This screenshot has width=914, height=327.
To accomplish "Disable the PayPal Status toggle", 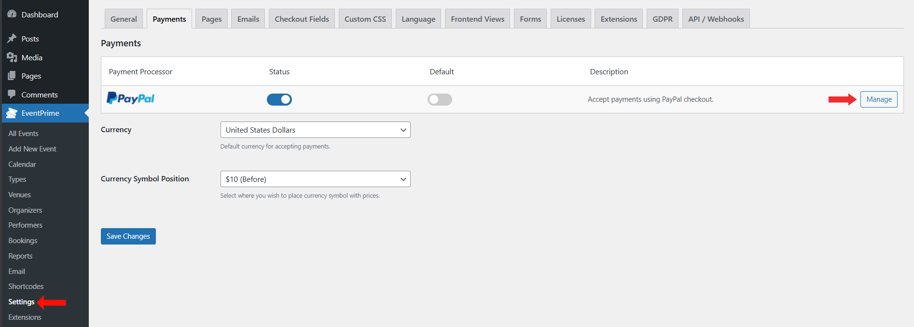I will point(279,99).
